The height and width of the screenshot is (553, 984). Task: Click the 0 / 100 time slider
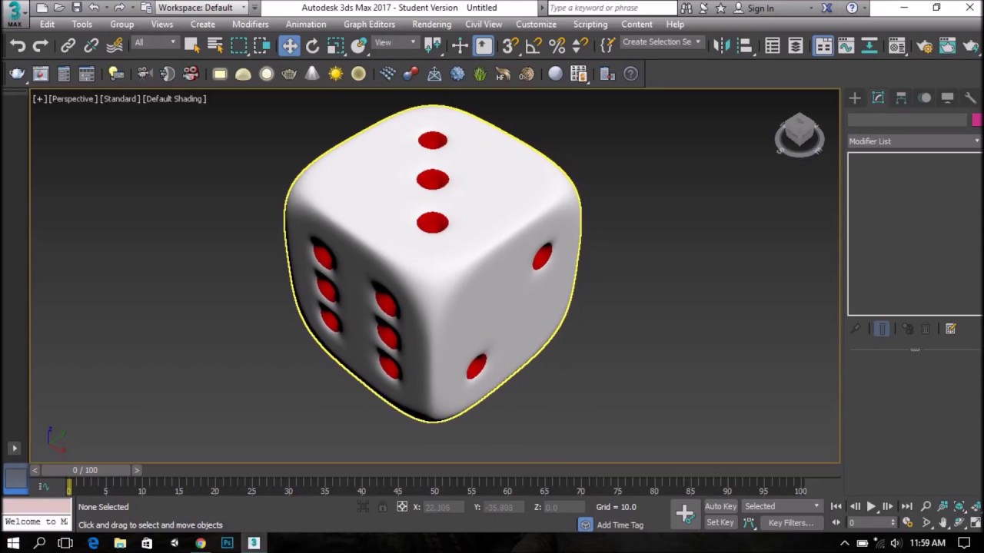85,470
